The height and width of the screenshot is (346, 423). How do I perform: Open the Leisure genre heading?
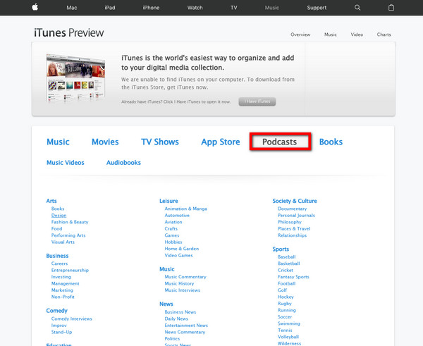coord(168,201)
